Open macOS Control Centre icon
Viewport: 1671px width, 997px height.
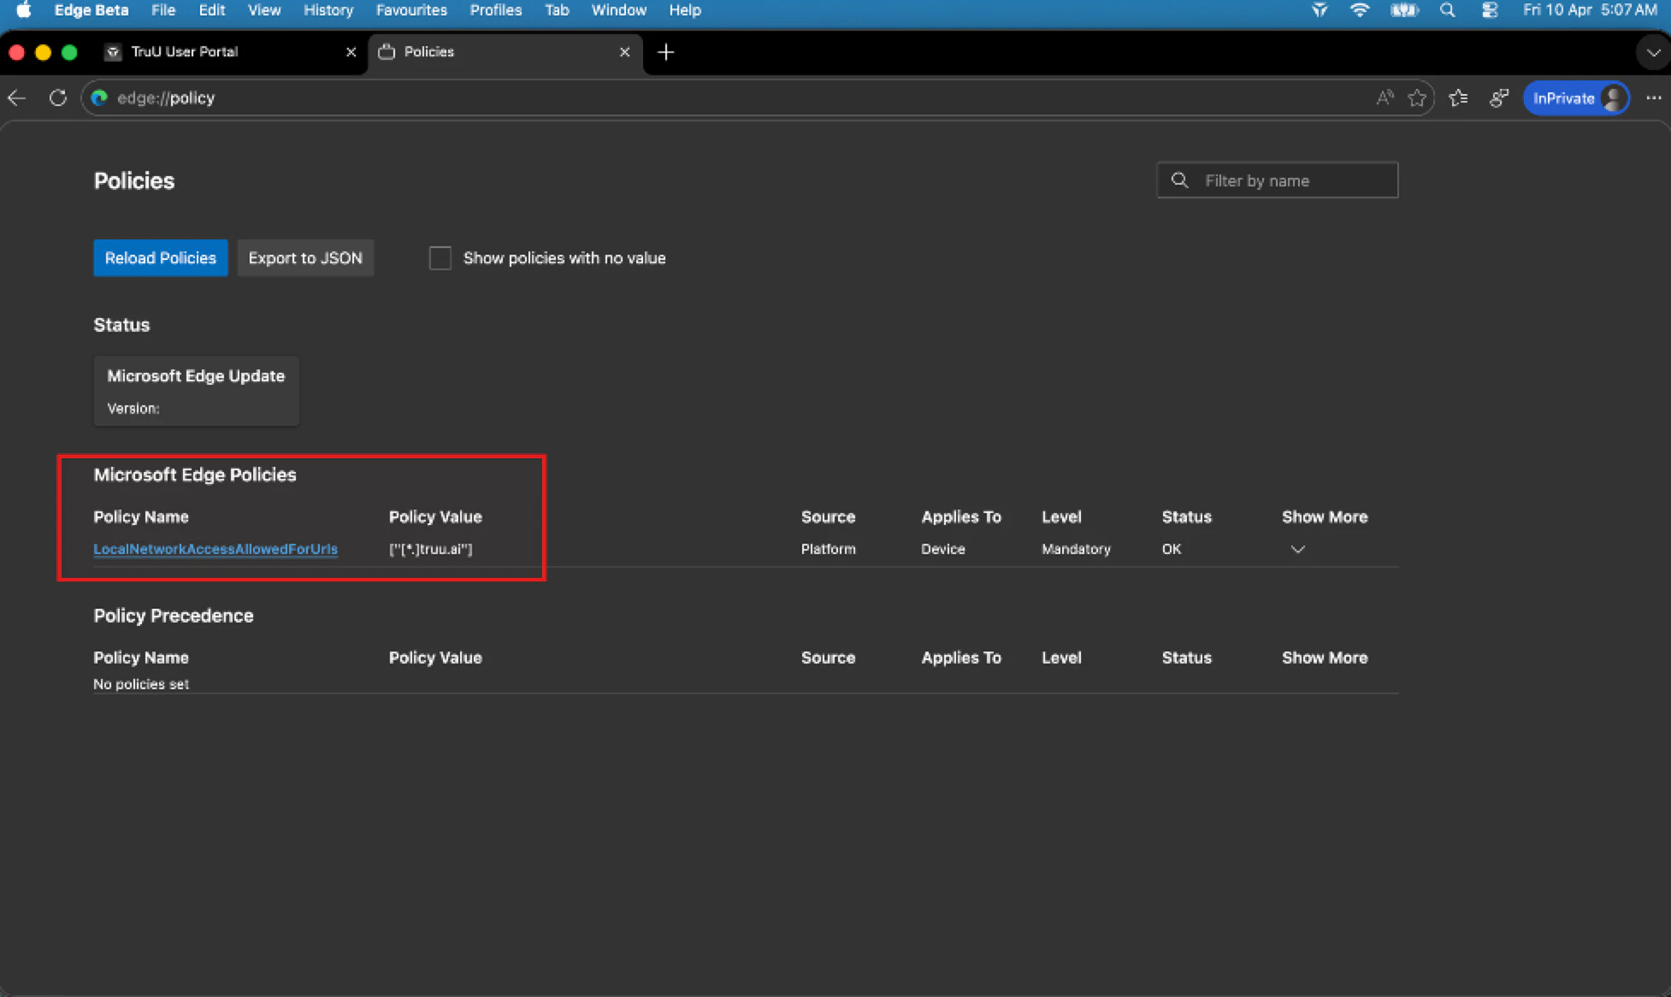point(1490,10)
